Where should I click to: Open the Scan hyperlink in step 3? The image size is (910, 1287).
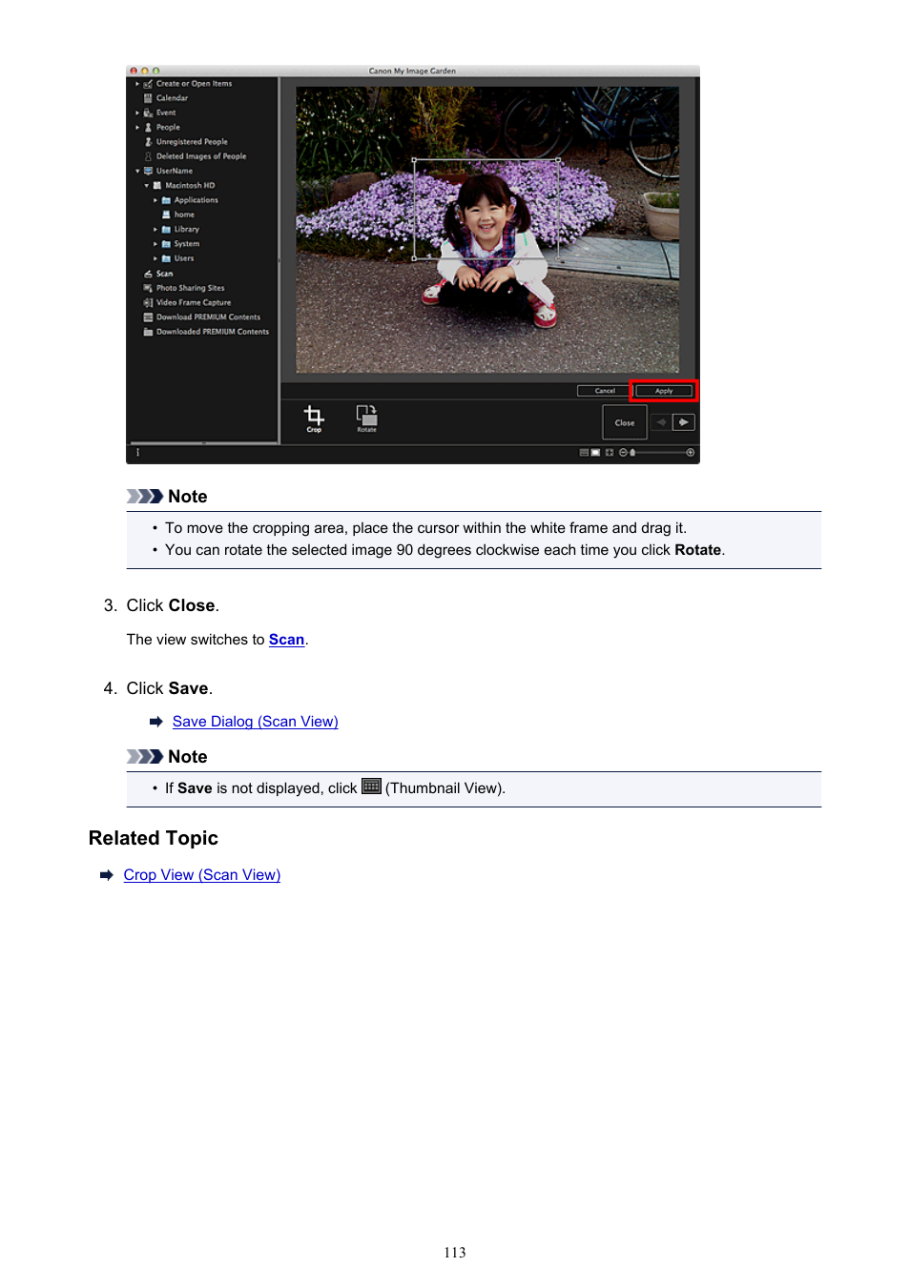(286, 640)
